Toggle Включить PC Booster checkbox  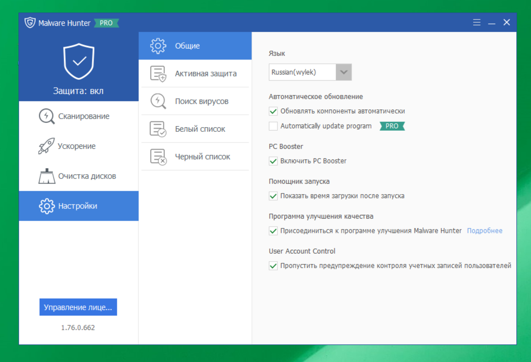tap(273, 161)
